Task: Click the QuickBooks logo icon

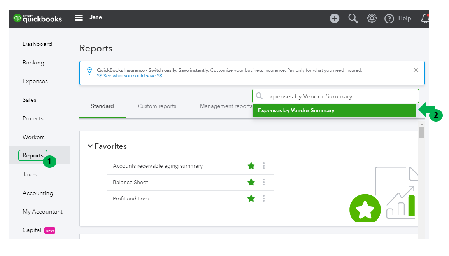Action: 18,18
